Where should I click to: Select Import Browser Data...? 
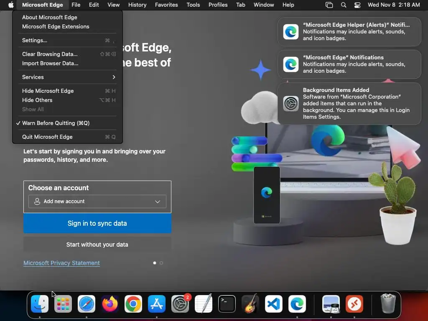[x=67, y=64]
